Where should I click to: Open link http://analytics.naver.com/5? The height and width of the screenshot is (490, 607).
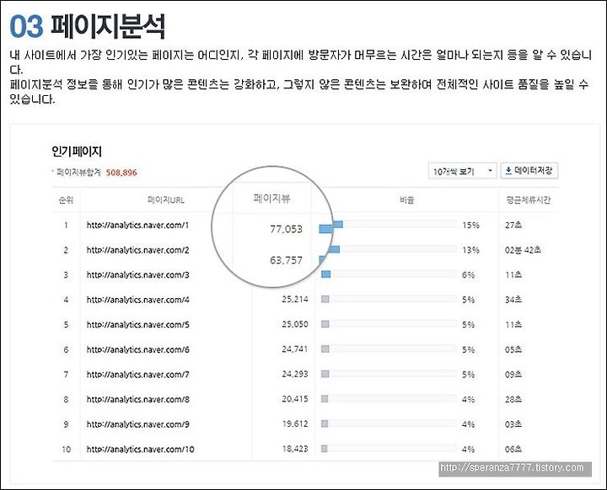tap(137, 324)
